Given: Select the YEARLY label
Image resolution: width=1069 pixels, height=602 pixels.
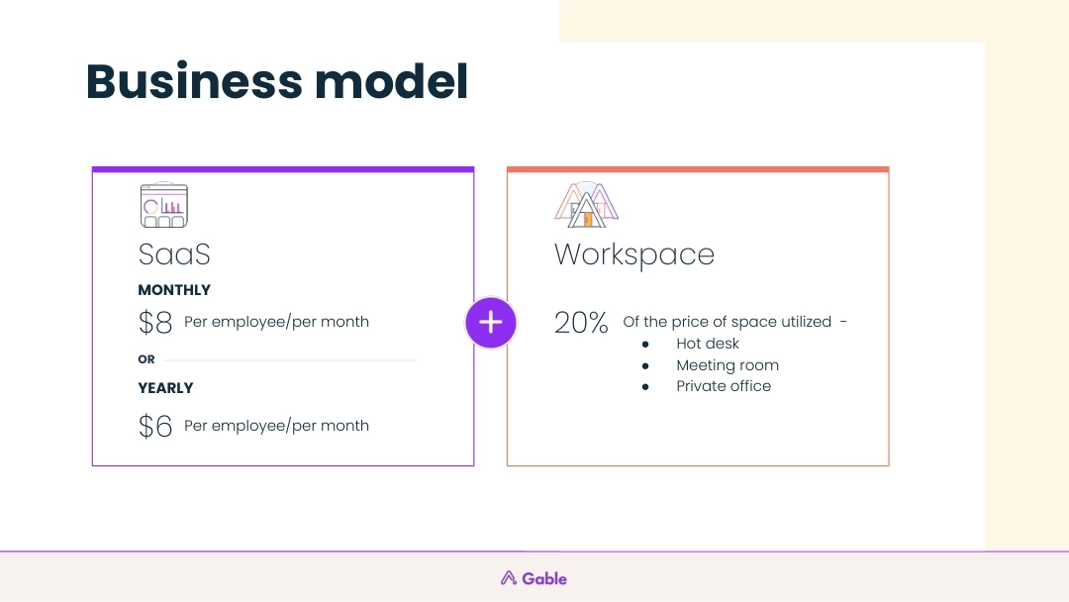Looking at the screenshot, I should click(165, 388).
